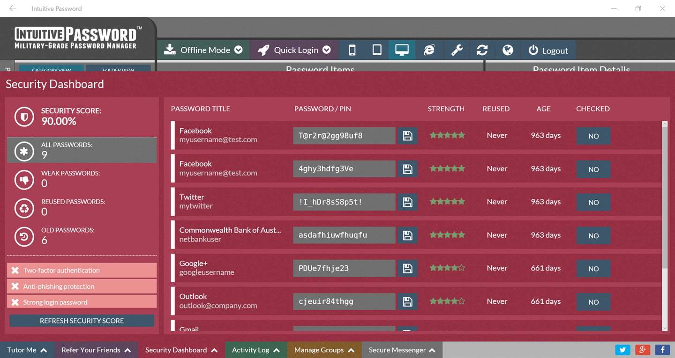
Task: Click save icon beside 4ghy3hdfg3Ve
Action: [407, 169]
